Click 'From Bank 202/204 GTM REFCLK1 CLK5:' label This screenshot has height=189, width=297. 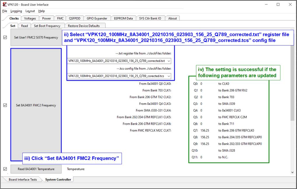click(x=144, y=117)
